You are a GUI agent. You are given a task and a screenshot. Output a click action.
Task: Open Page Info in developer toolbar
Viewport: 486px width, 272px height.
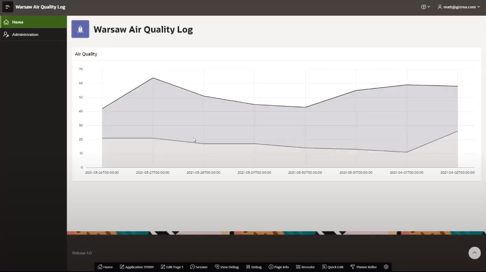click(x=279, y=267)
